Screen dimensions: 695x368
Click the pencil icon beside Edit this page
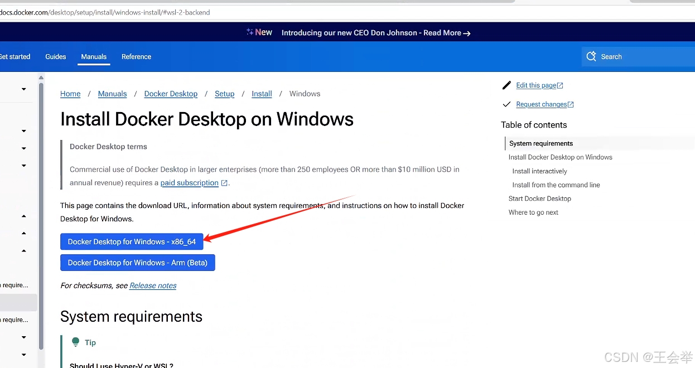(x=506, y=85)
